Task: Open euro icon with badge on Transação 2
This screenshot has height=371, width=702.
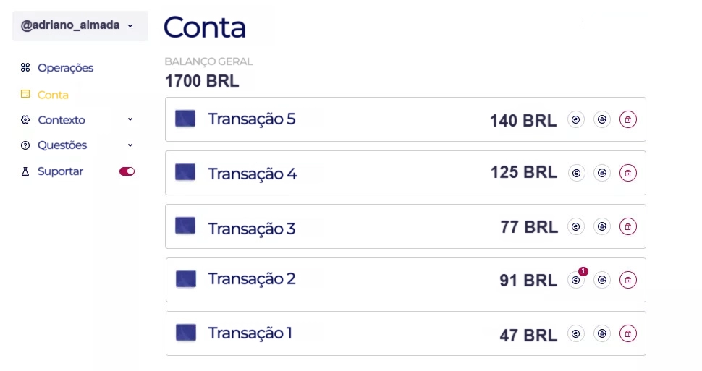Action: (576, 280)
